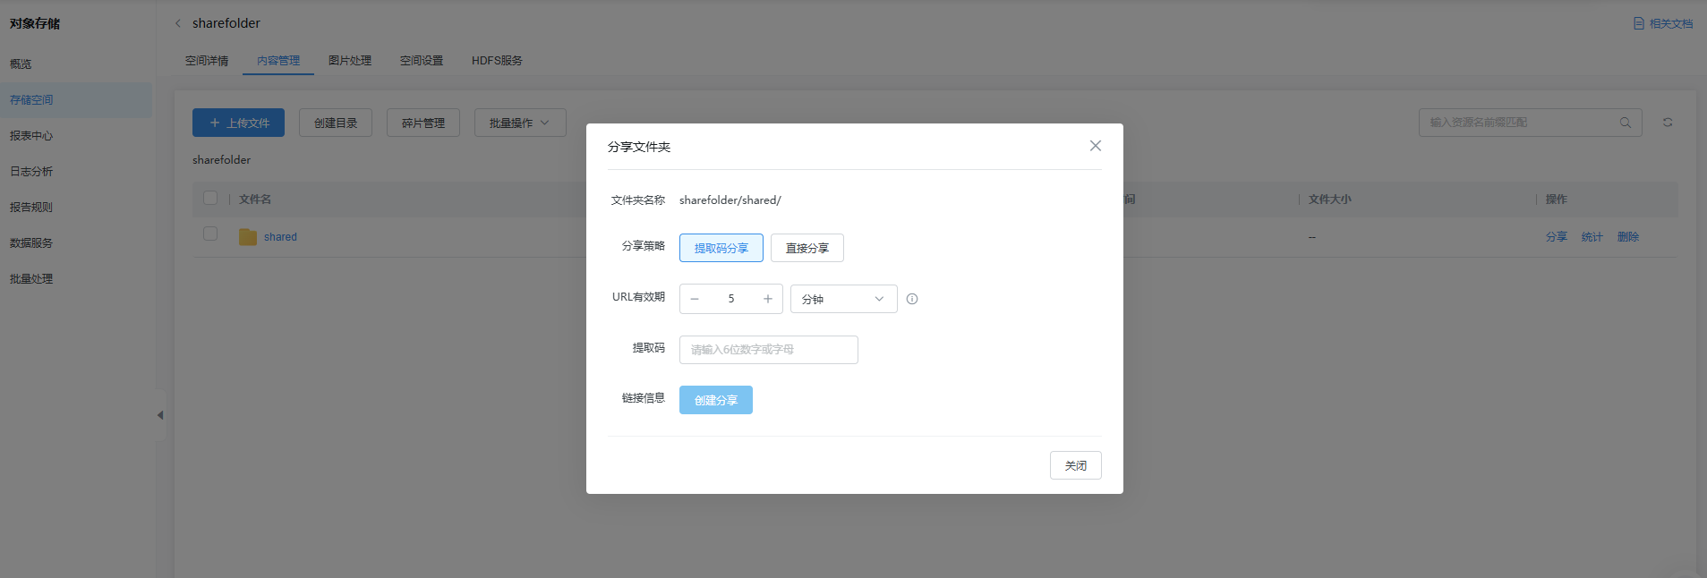Image resolution: width=1707 pixels, height=578 pixels.
Task: Close the 分享文件夹 dialog with X
Action: (x=1095, y=146)
